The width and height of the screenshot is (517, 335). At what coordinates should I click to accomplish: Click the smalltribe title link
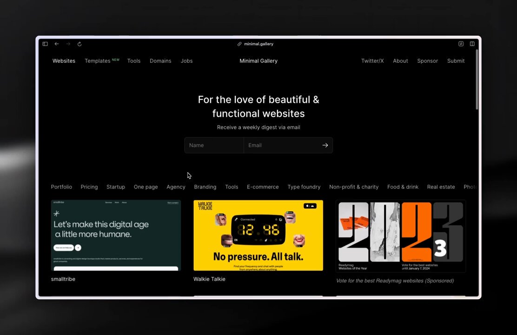point(63,279)
